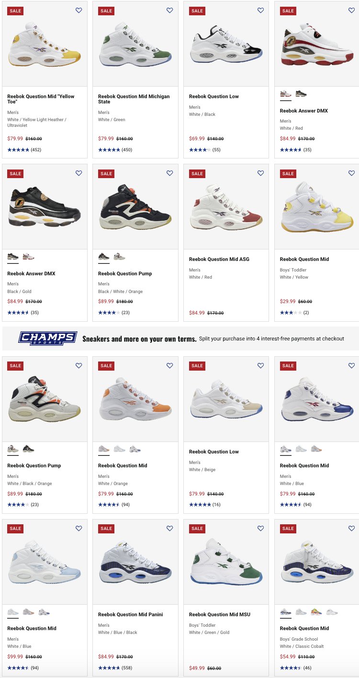Screen dimensions: 359x678
Task: Click the SALE badge on Black/Gold Answer DMX
Action: coord(15,174)
